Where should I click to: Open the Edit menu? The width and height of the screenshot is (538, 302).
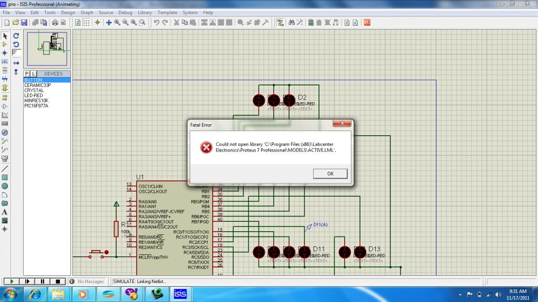(x=34, y=13)
